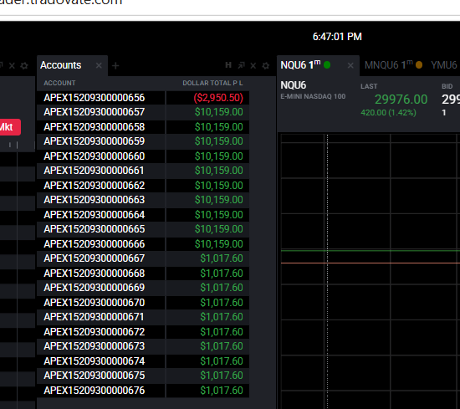The height and width of the screenshot is (409, 460).
Task: Select account APEX15209300000661
Action: point(95,171)
